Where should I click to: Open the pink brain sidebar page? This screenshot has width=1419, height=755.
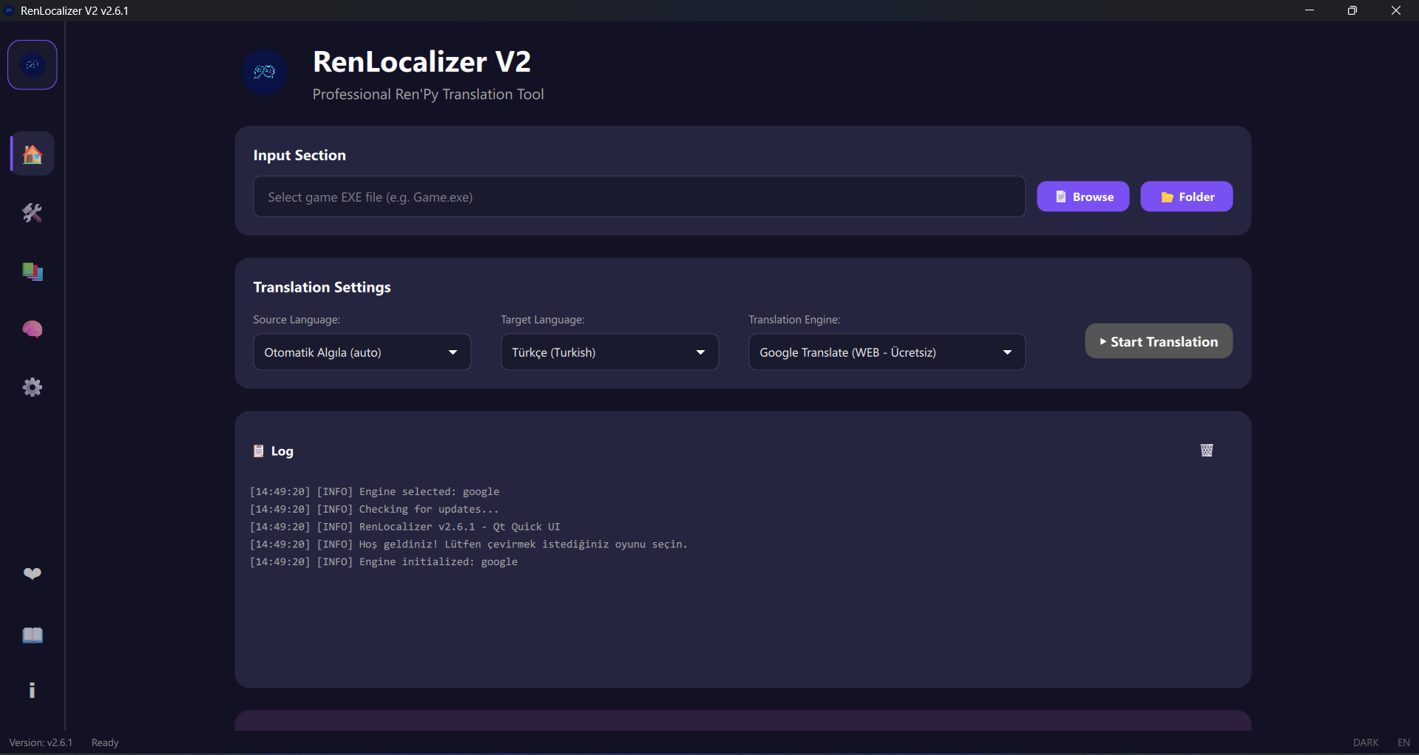coord(33,329)
